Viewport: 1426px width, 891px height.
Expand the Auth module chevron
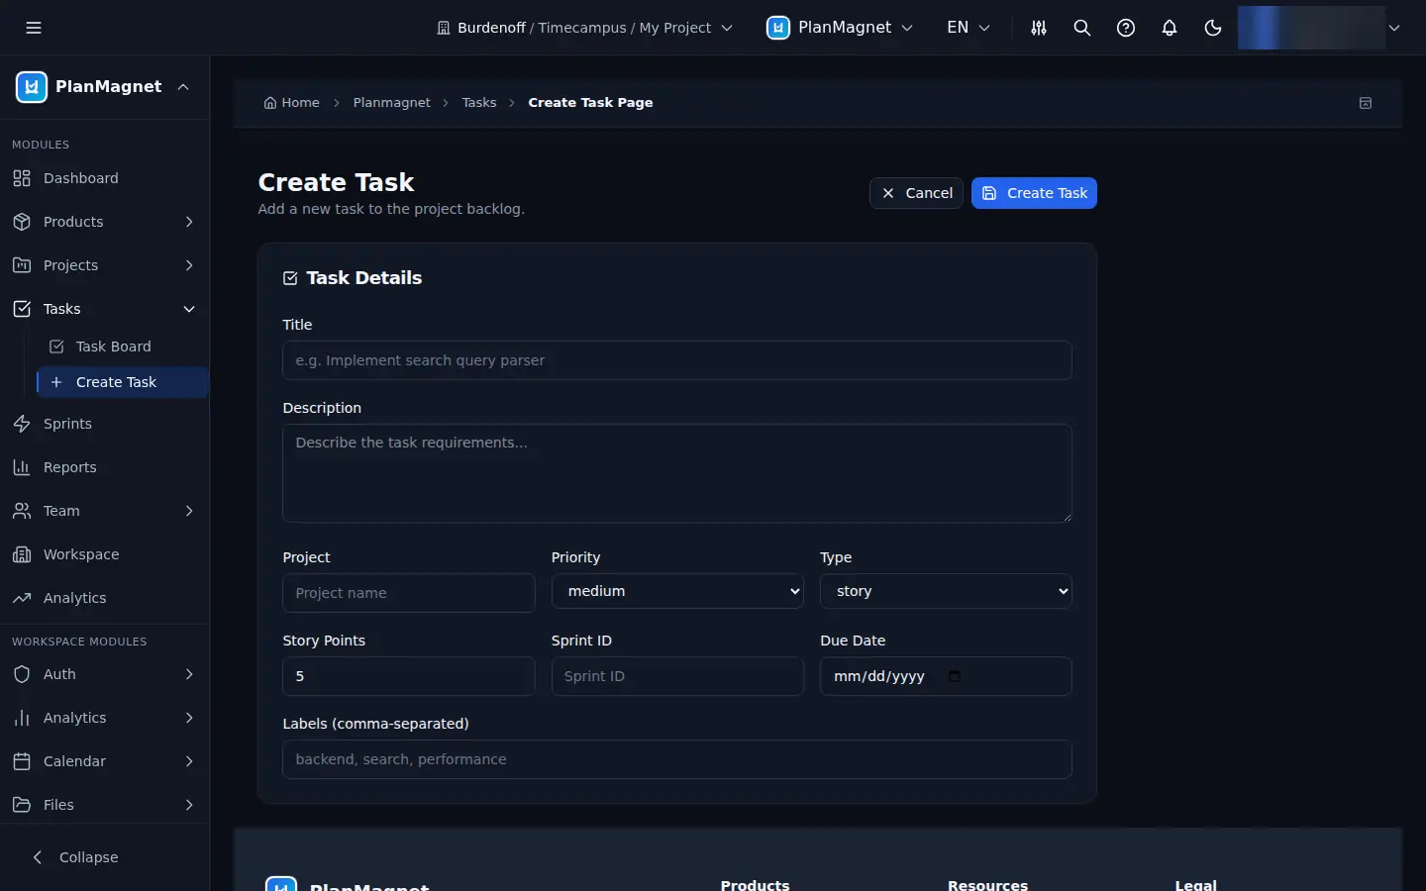click(x=189, y=674)
